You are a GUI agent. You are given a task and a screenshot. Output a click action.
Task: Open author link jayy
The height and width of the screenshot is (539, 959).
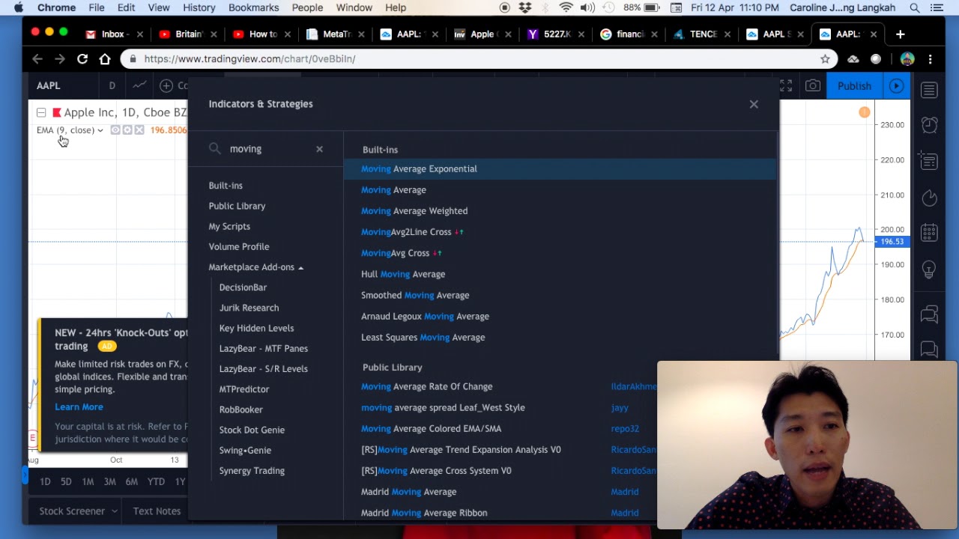tap(620, 408)
